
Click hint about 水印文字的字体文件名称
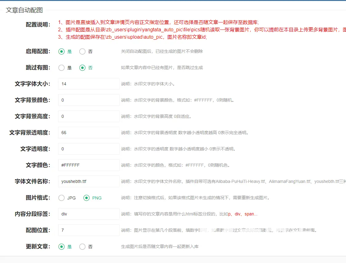234,181
